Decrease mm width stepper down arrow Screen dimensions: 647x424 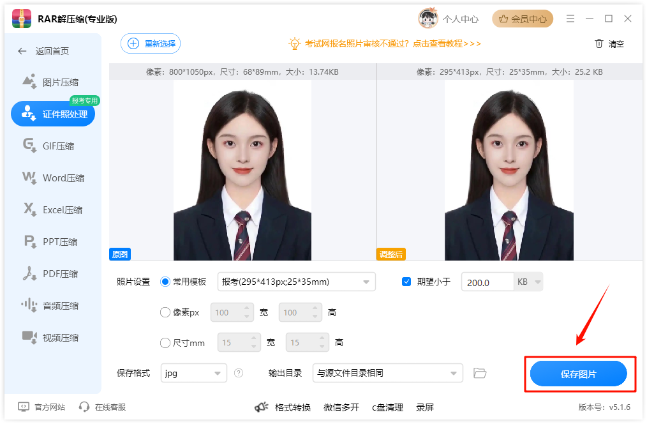click(254, 347)
